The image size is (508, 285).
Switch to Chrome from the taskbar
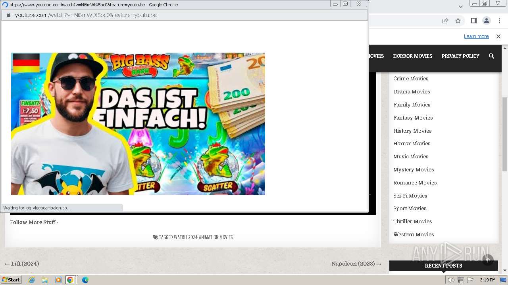click(x=70, y=280)
